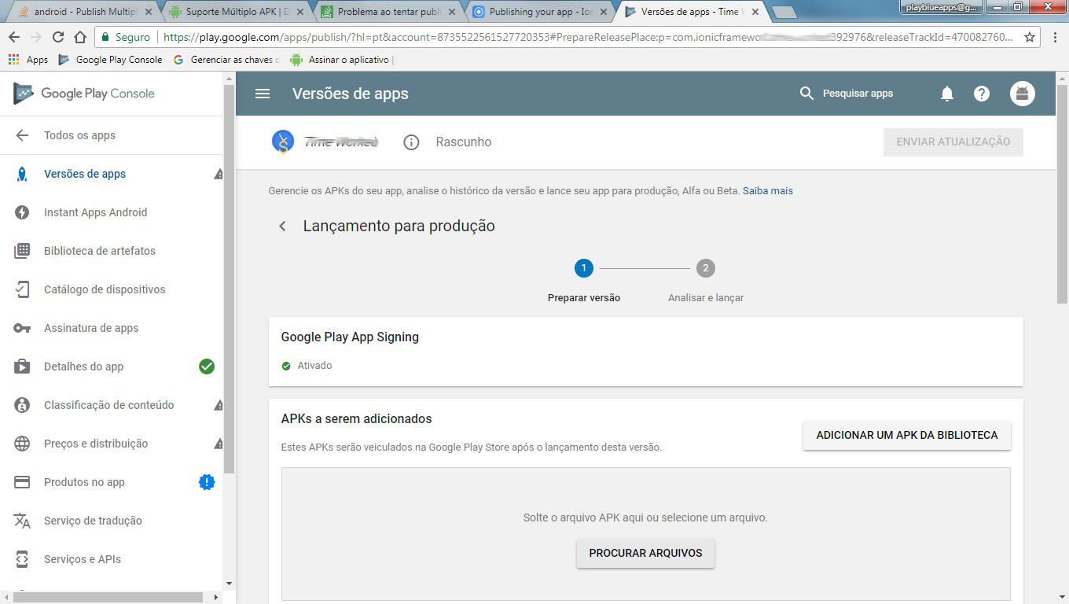Click ENVIAR ATUALIZAÇÃO button
The width and height of the screenshot is (1069, 604).
[x=953, y=142]
